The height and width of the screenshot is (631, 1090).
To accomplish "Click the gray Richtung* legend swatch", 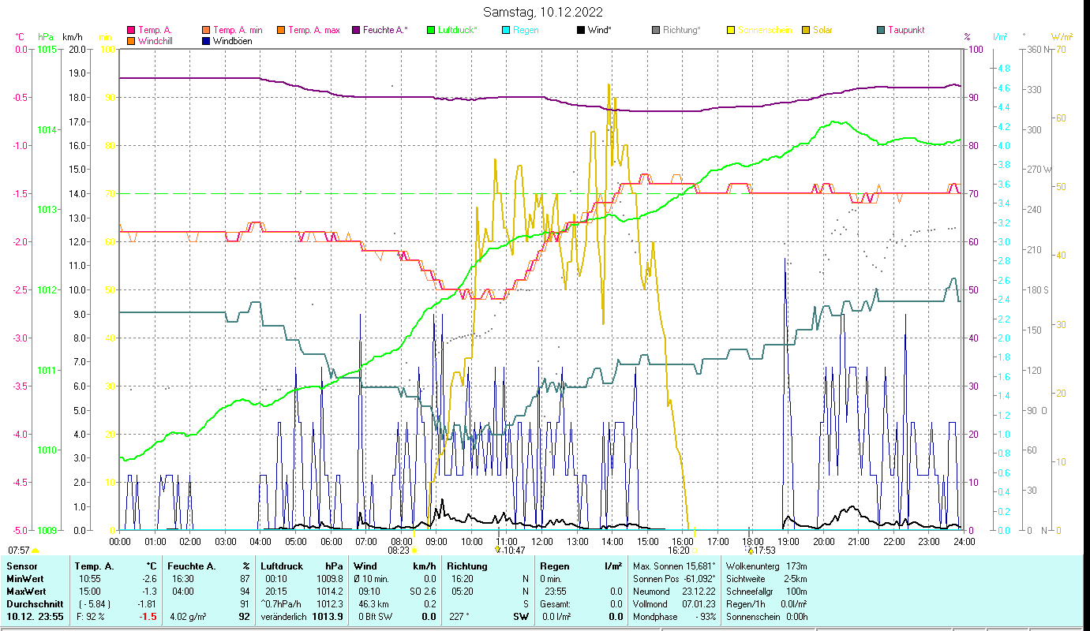I will coord(656,31).
